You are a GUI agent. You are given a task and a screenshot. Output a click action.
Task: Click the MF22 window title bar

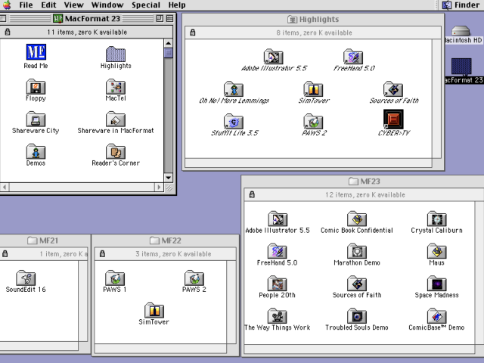165,240
